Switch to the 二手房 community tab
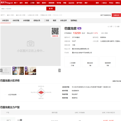Viewport: 121px width, 121px height. pos(46,21)
